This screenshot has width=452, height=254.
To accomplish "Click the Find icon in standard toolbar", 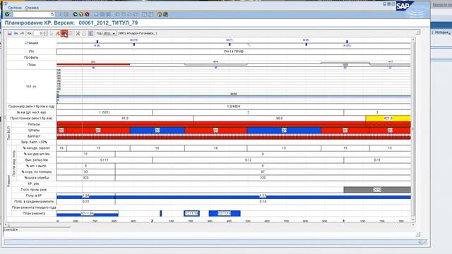I will (x=102, y=14).
